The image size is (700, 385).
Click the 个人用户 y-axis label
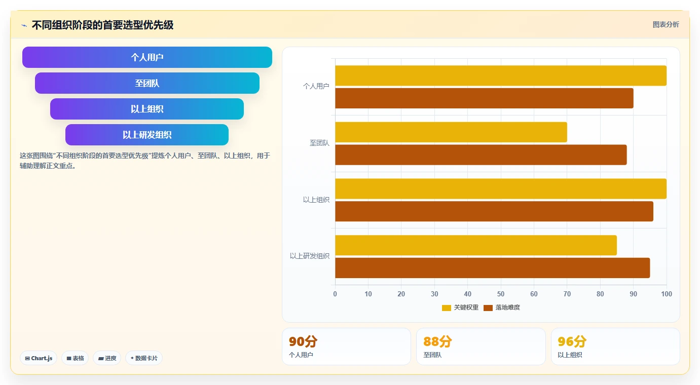316,87
